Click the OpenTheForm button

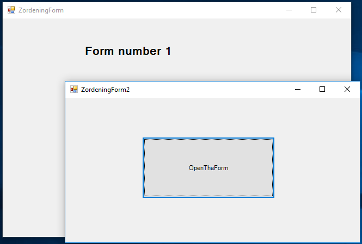(x=208, y=167)
